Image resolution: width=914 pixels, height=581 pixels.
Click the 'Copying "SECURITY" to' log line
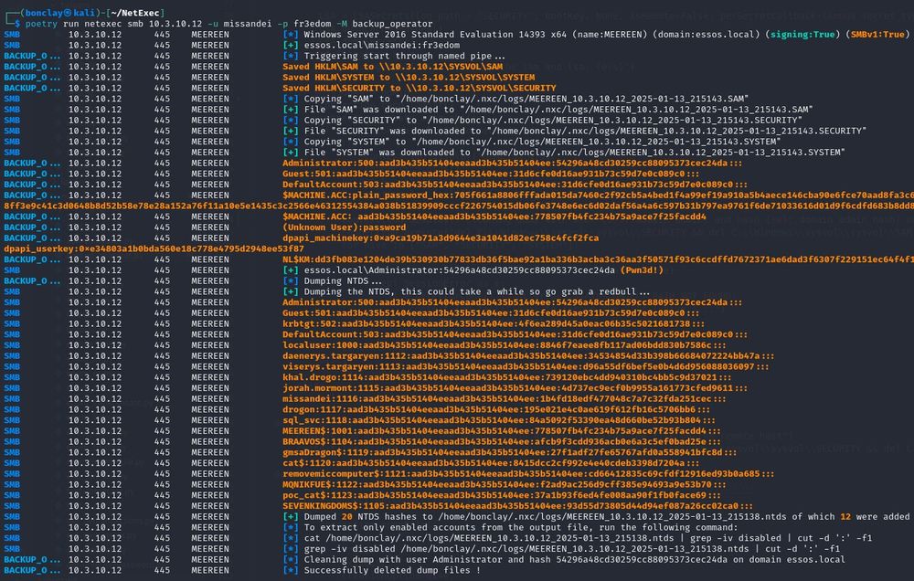click(x=553, y=120)
